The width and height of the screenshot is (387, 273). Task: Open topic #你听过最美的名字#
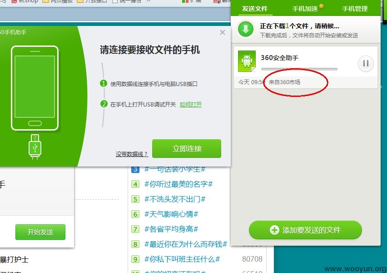point(178,184)
